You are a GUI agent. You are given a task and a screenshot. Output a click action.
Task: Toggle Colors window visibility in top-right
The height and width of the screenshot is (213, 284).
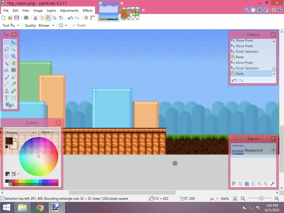click(266, 10)
